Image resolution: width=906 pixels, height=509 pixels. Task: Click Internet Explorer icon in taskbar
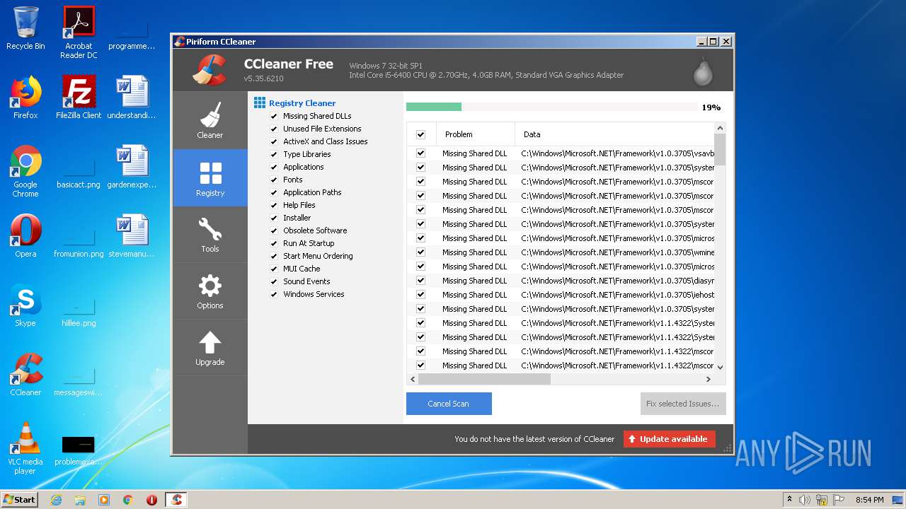56,500
